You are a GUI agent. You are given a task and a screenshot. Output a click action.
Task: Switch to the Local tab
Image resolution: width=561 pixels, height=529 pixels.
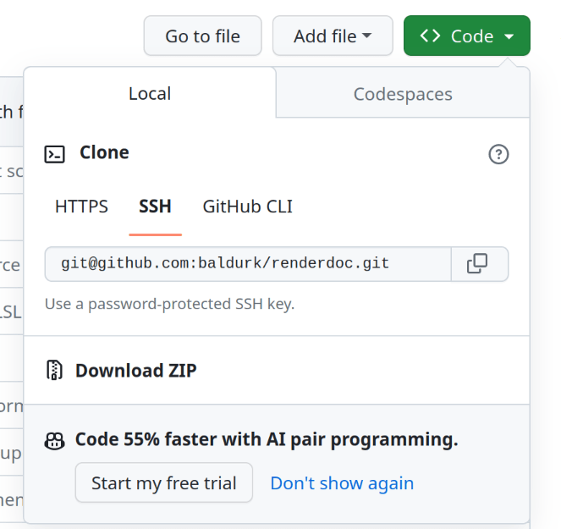150,93
